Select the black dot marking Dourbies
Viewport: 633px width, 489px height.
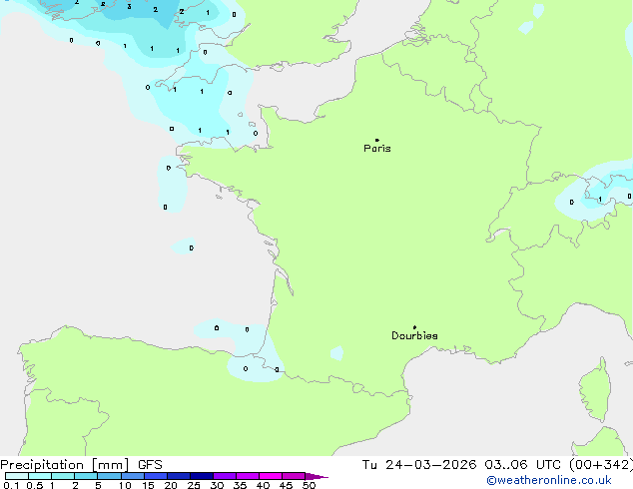click(414, 327)
